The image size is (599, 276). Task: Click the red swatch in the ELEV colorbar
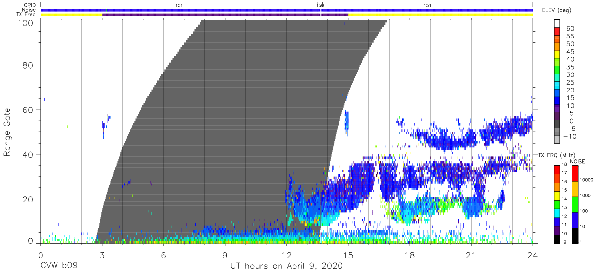click(x=557, y=31)
